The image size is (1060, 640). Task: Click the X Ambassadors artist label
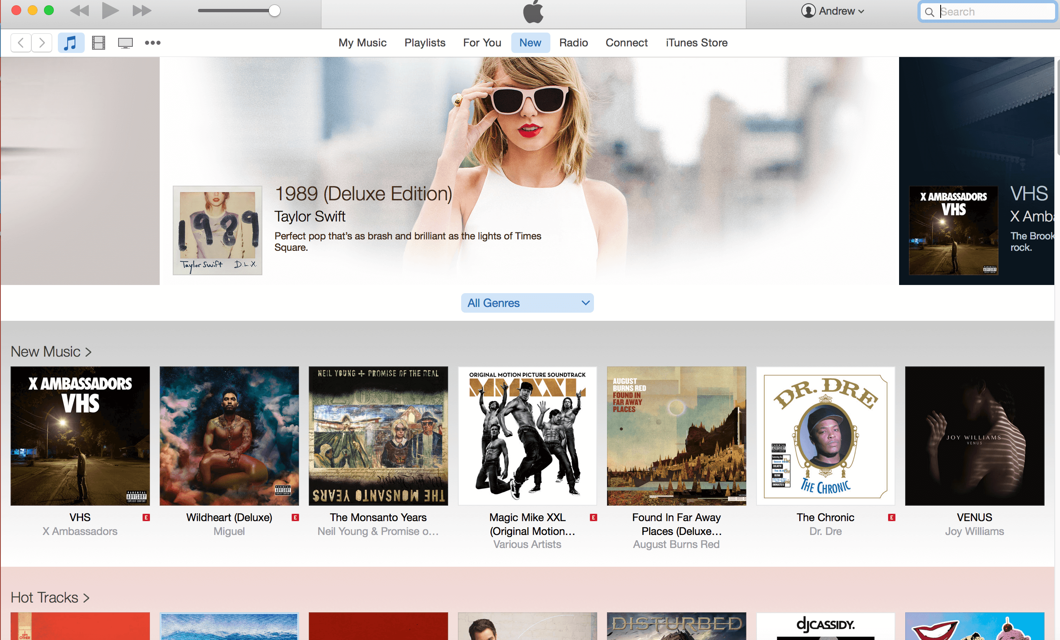[80, 531]
